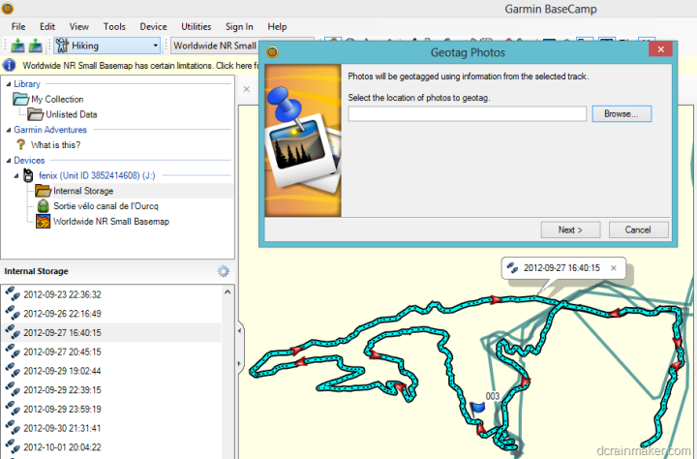
Task: Click the footprints icon for track 2012-09-23 22:36:32
Action: pyautogui.click(x=13, y=294)
